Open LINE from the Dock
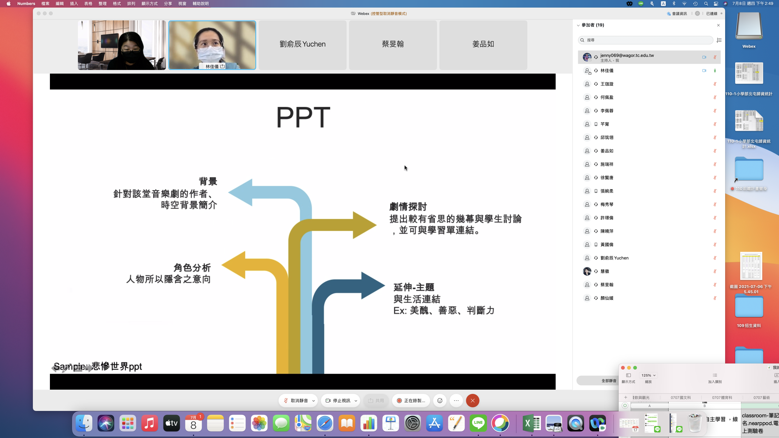The height and width of the screenshot is (438, 779). [478, 423]
